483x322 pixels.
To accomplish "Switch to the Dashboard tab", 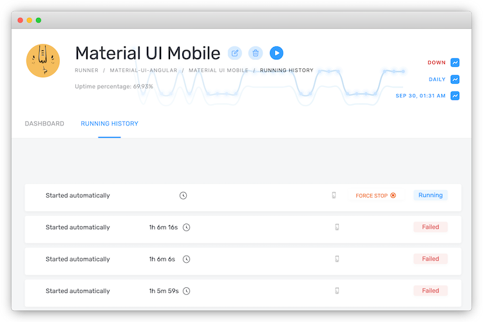I will pos(44,124).
